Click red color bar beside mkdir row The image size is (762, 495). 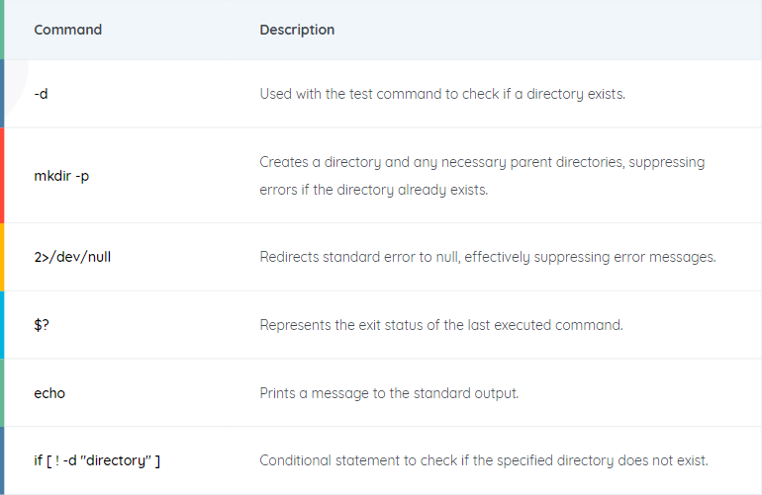[2, 175]
